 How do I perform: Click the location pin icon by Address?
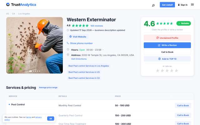68,55
